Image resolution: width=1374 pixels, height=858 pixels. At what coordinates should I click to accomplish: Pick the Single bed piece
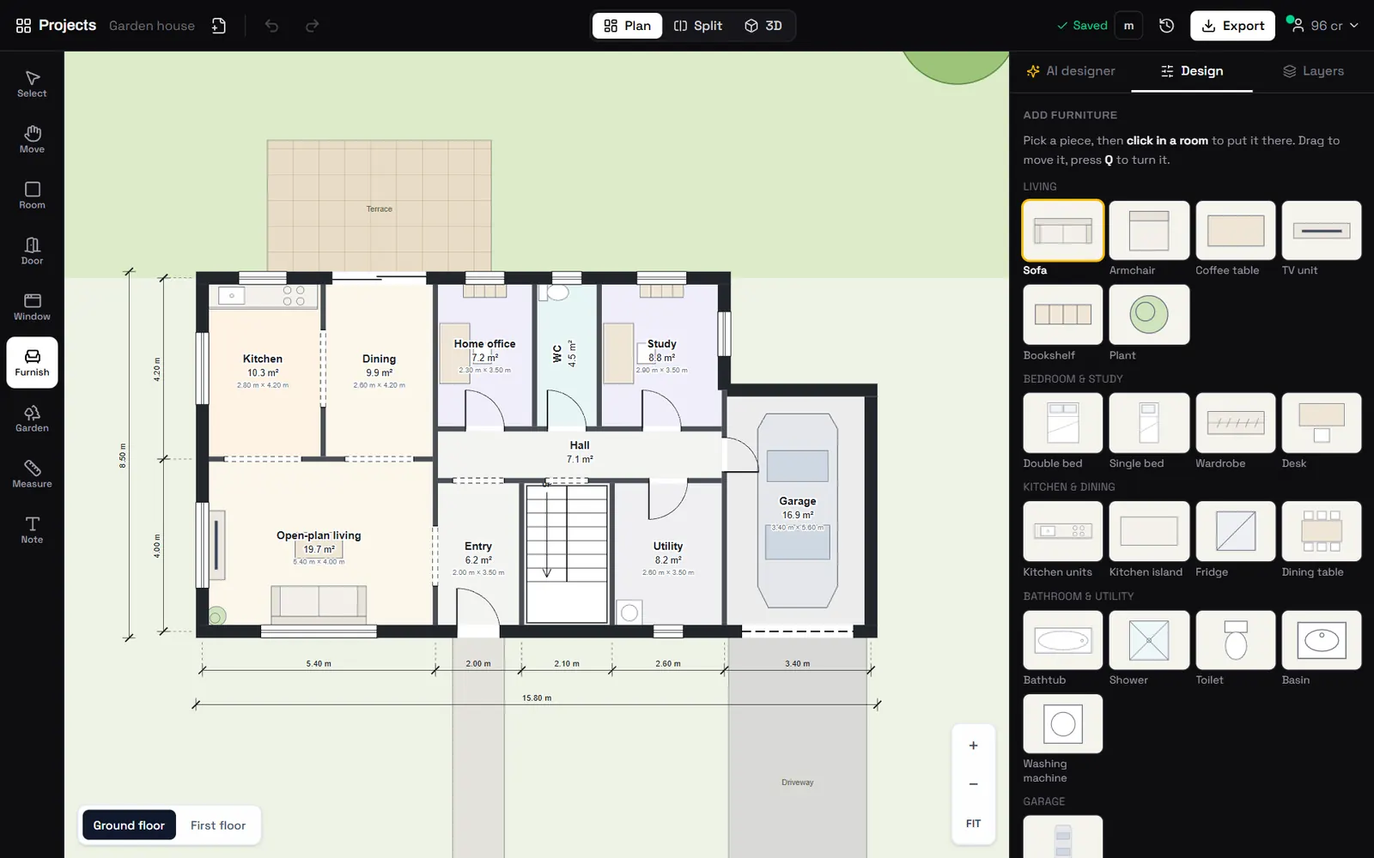coord(1149,423)
